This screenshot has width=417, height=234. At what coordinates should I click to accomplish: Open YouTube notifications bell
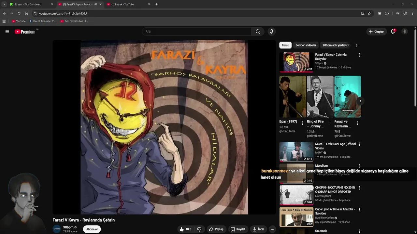point(393,32)
